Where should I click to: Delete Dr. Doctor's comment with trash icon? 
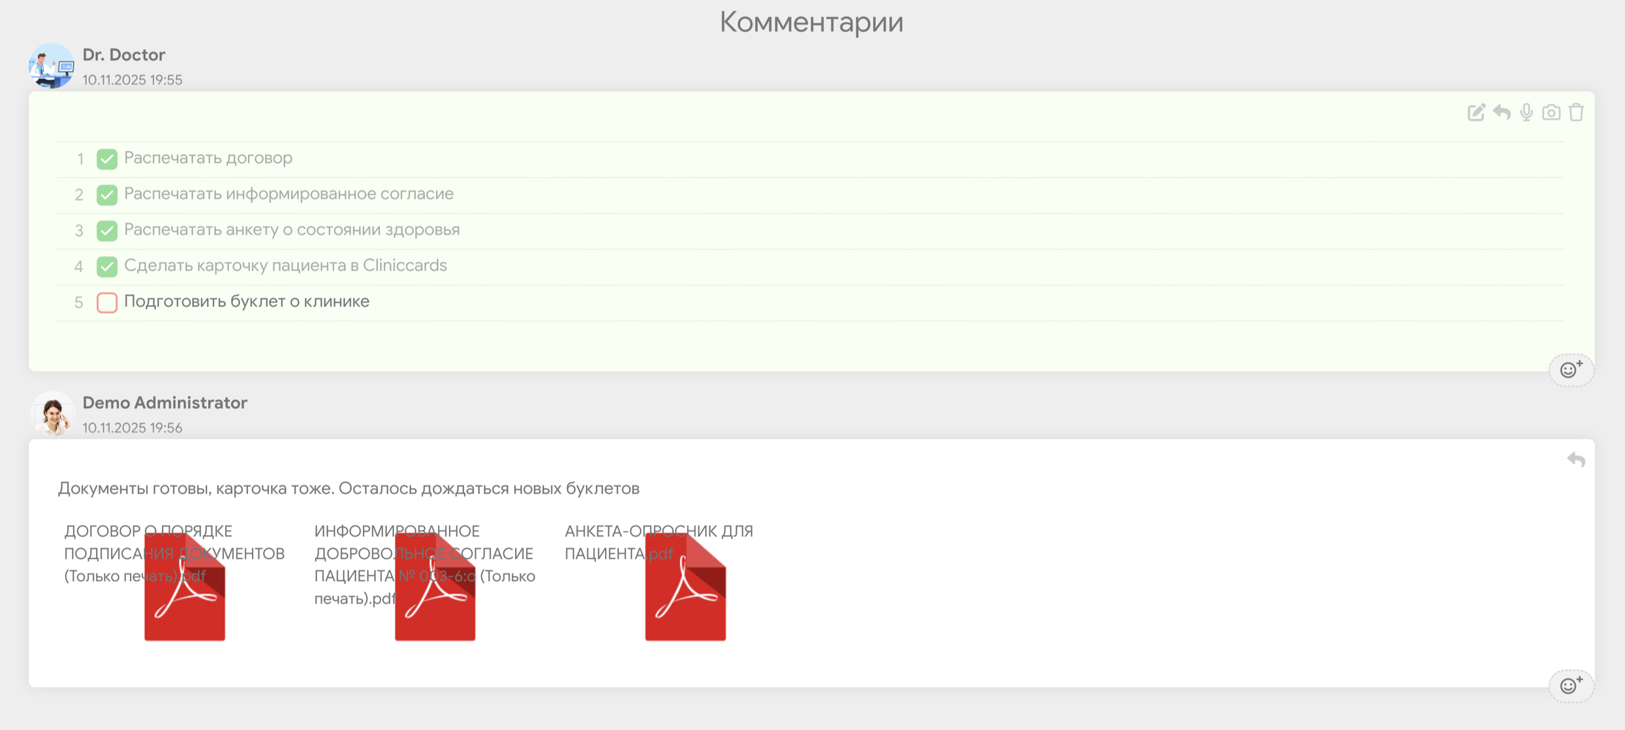[1577, 112]
